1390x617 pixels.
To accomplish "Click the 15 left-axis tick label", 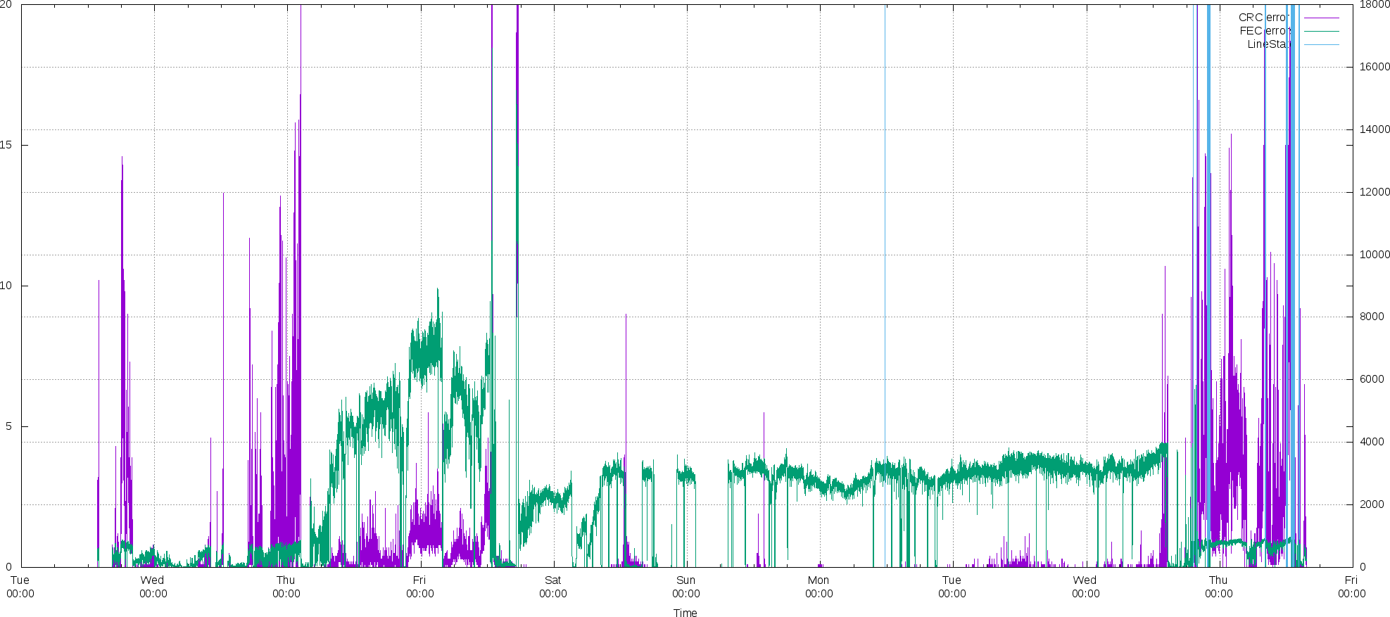I will coord(6,145).
